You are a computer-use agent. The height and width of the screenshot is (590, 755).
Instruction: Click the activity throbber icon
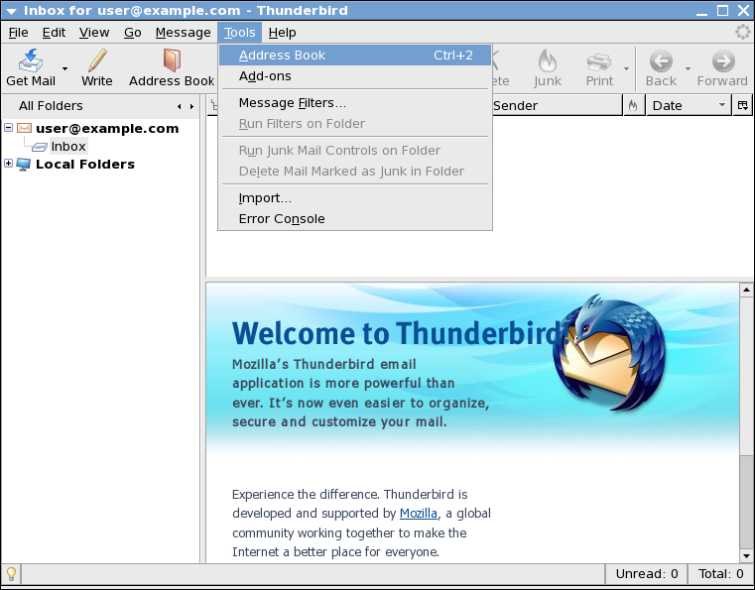click(742, 33)
